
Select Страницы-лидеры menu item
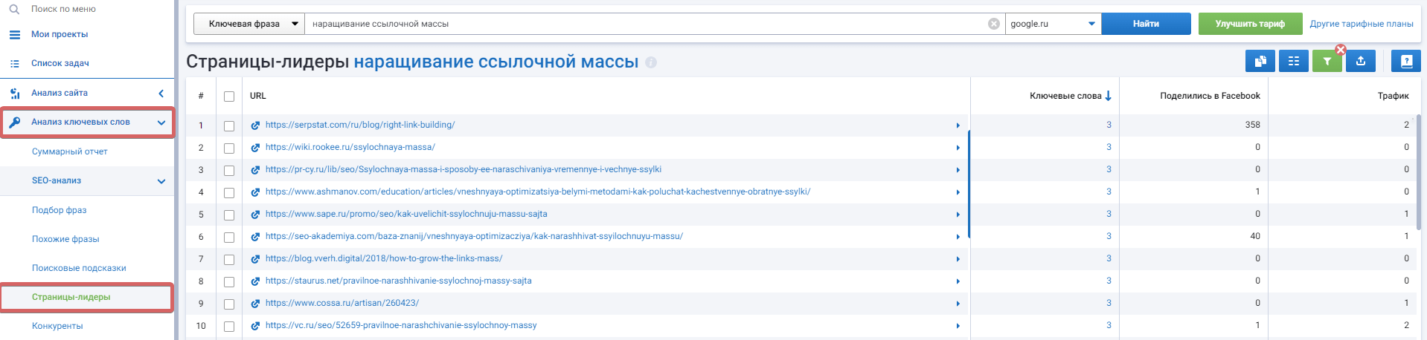click(x=71, y=297)
